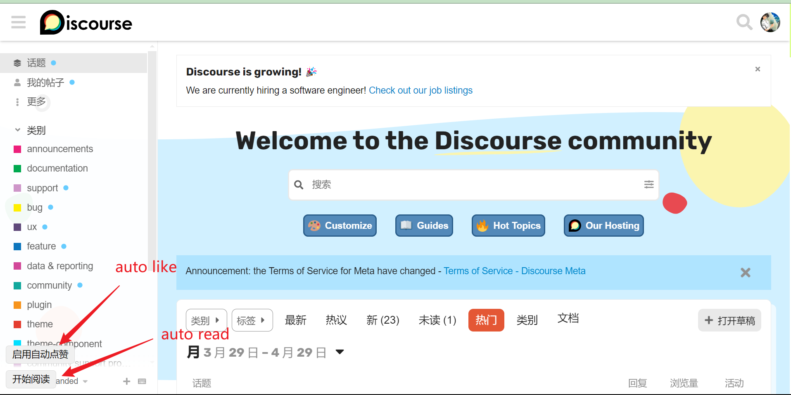Open keyboard shortcuts icon in sidebar footer
The height and width of the screenshot is (395, 791).
(x=142, y=381)
